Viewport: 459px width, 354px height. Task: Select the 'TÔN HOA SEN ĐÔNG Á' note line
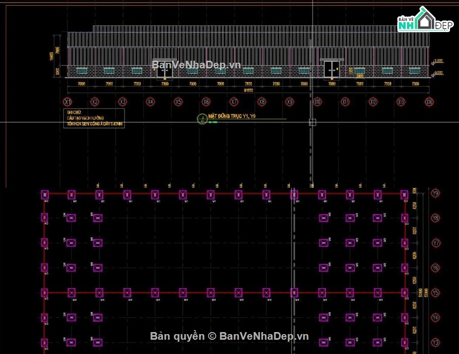pos(94,124)
